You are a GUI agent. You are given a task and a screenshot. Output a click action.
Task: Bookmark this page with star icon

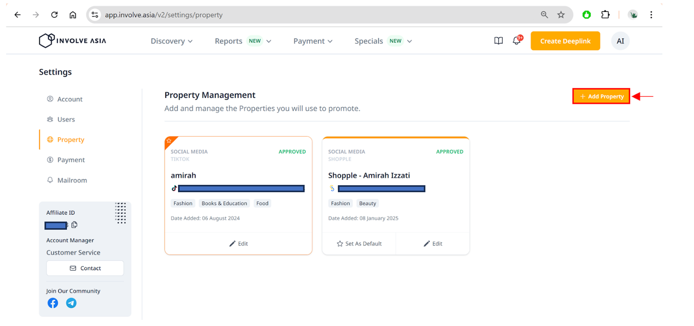[561, 15]
